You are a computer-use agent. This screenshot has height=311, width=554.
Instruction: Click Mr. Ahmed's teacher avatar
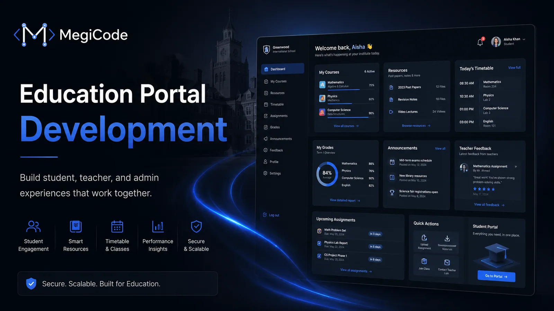(464, 168)
